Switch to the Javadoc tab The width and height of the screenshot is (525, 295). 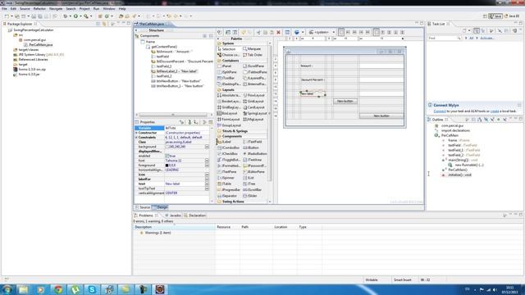coord(173,216)
